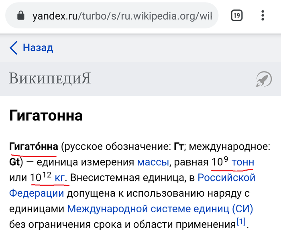Open the browser three-dot menu
The height and width of the screenshot is (244, 281).
pyautogui.click(x=263, y=16)
